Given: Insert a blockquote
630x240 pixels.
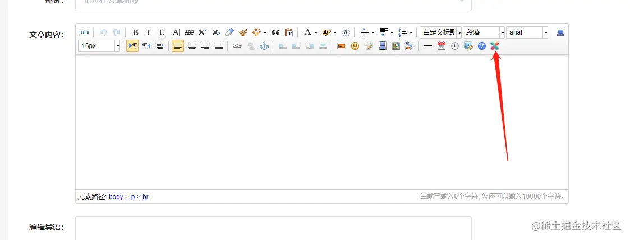Looking at the screenshot, I should click(x=275, y=32).
